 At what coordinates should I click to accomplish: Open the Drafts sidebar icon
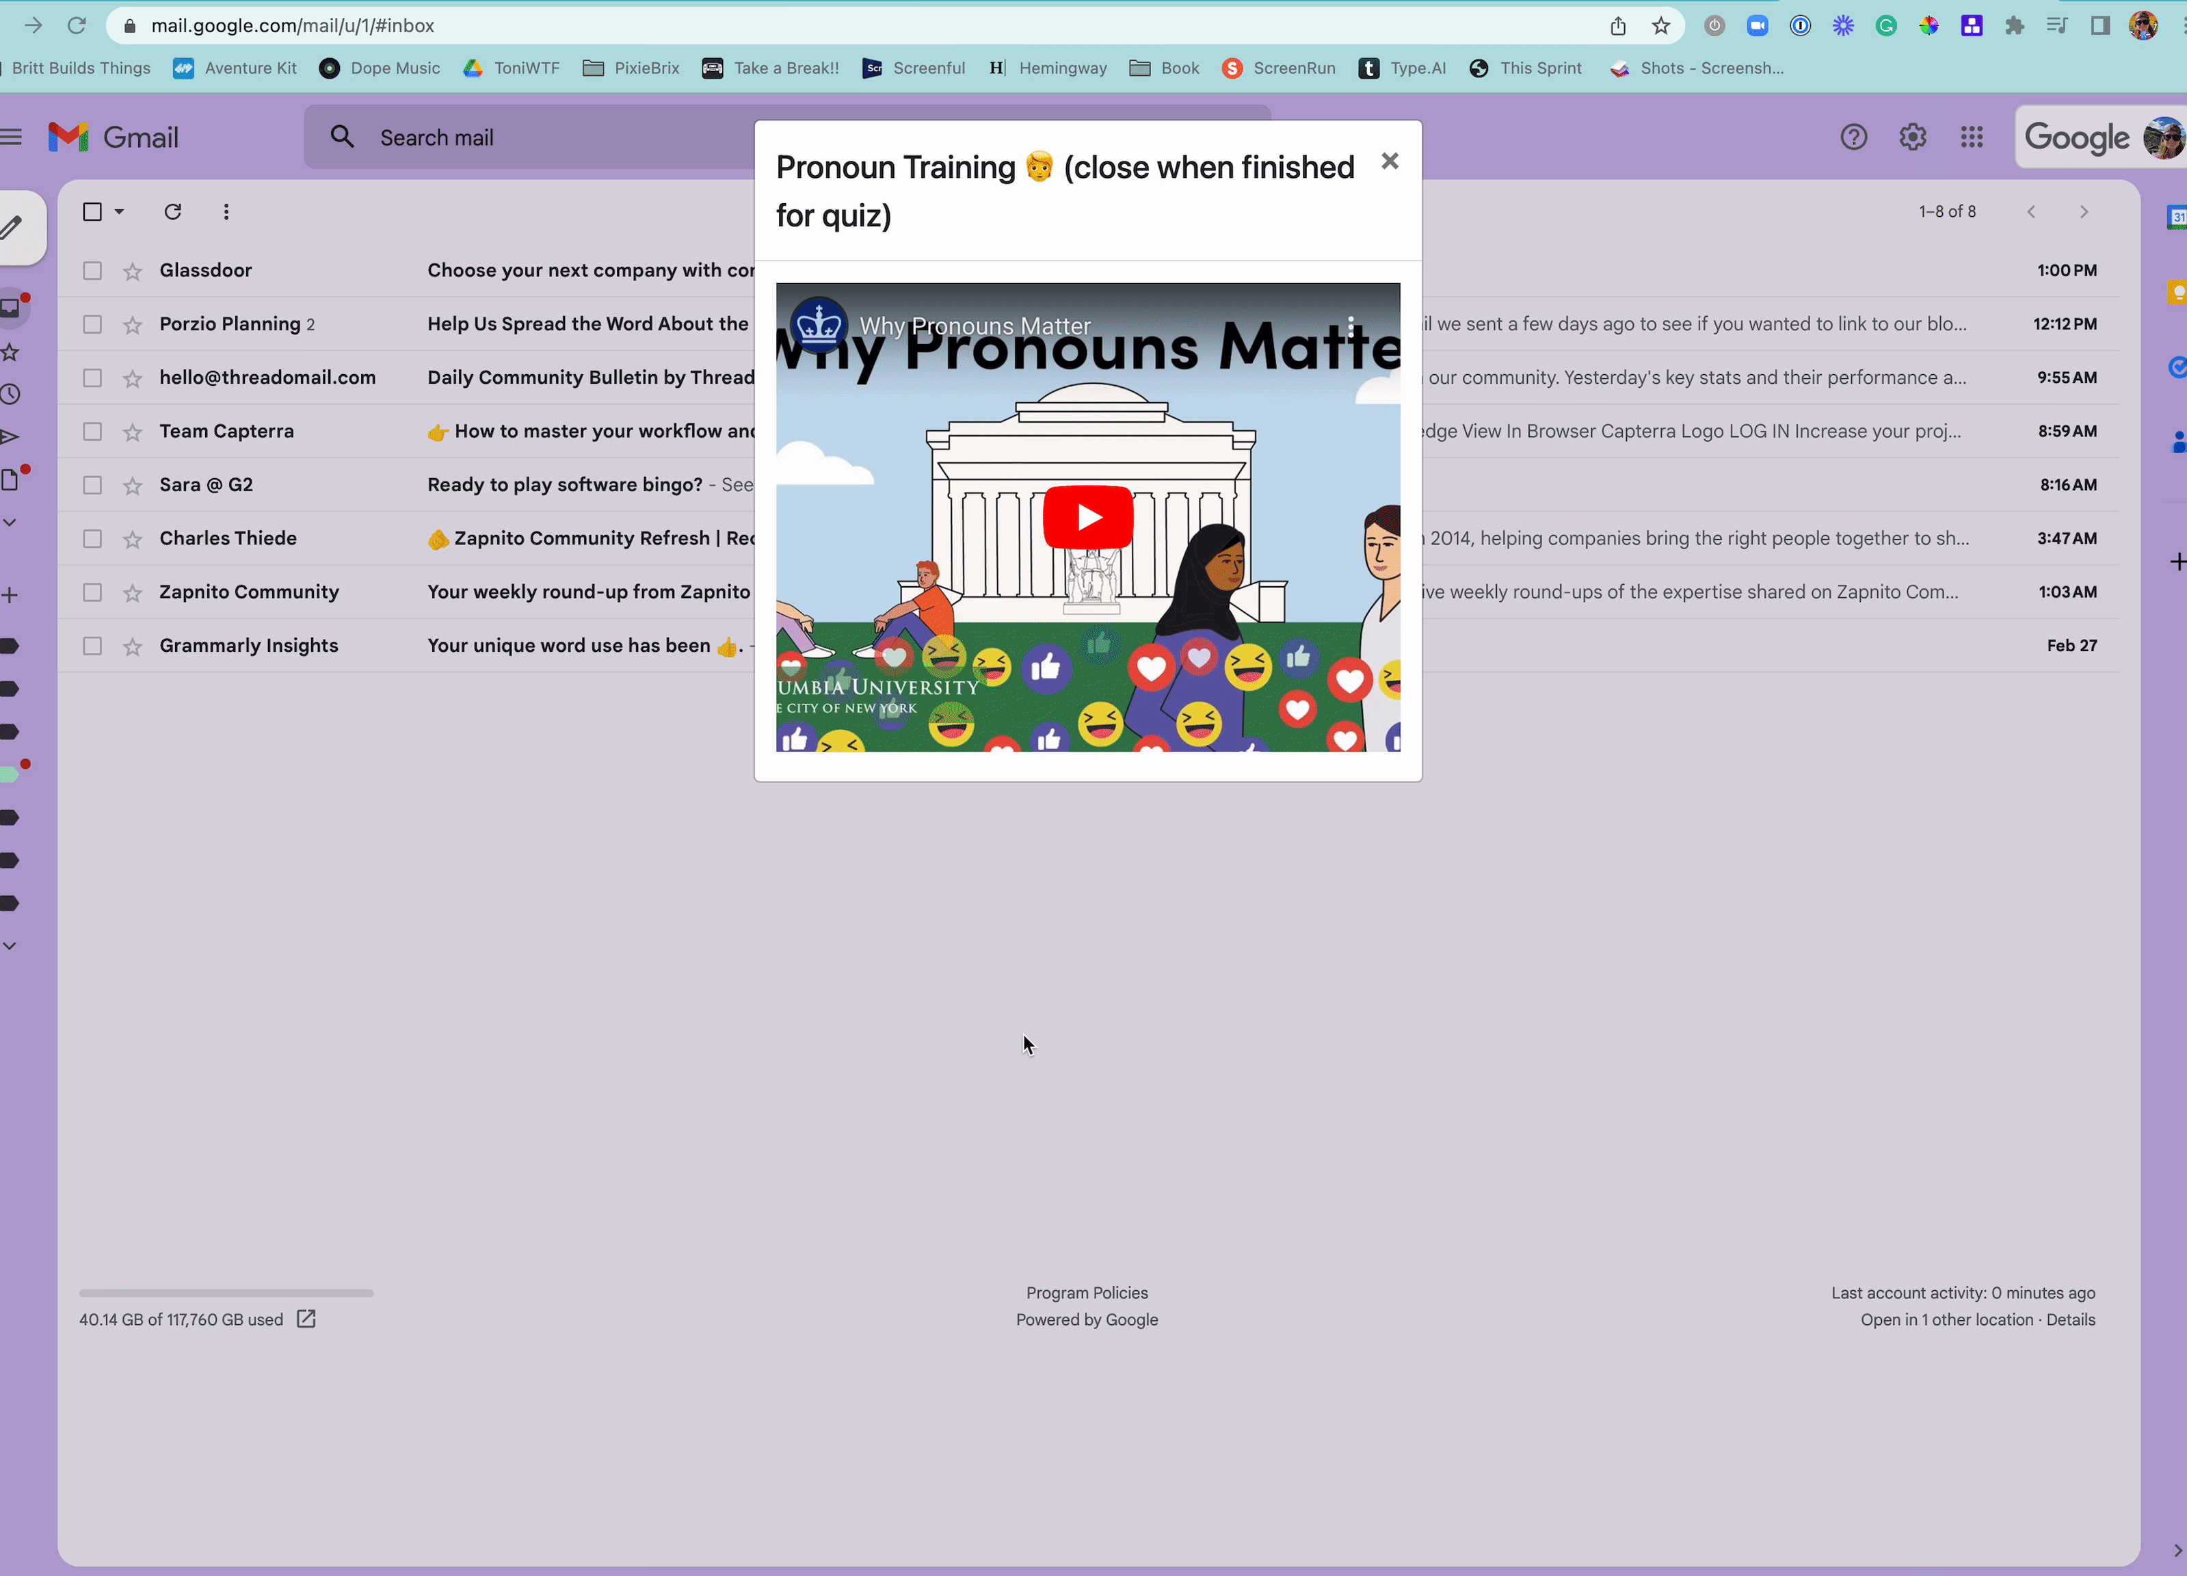coord(10,480)
